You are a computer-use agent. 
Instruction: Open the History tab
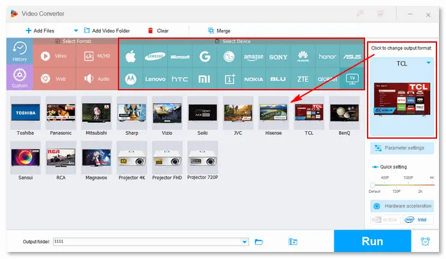point(20,52)
